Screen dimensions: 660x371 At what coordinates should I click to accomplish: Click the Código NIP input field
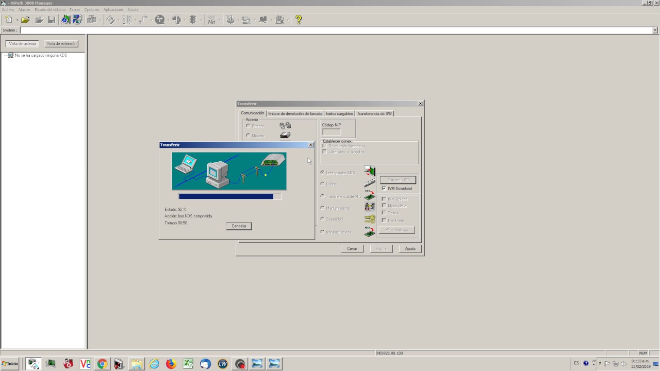tap(332, 132)
